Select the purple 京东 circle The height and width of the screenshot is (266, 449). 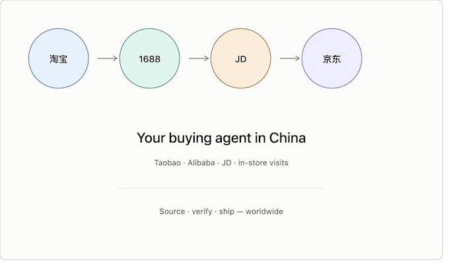pyautogui.click(x=332, y=59)
